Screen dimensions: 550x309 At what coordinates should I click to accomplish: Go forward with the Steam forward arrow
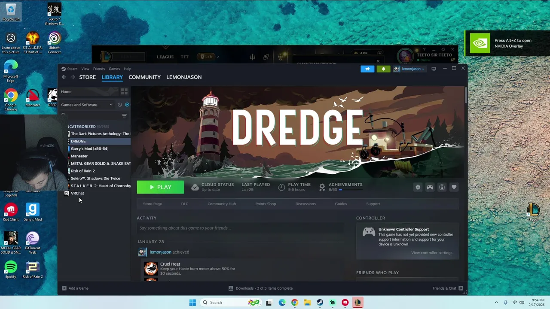point(73,77)
